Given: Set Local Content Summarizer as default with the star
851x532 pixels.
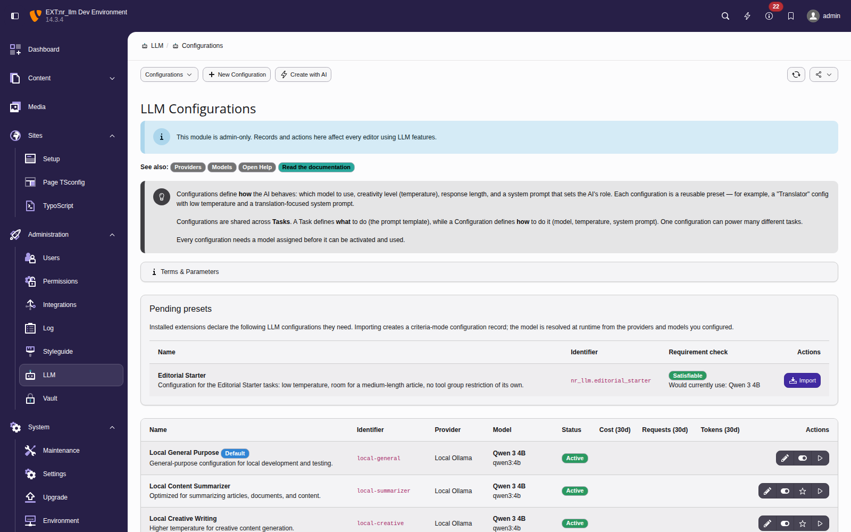Looking at the screenshot, I should 803,491.
